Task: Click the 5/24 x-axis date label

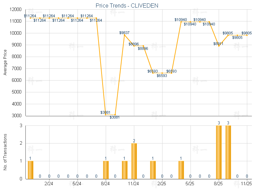Action: tap(78, 184)
